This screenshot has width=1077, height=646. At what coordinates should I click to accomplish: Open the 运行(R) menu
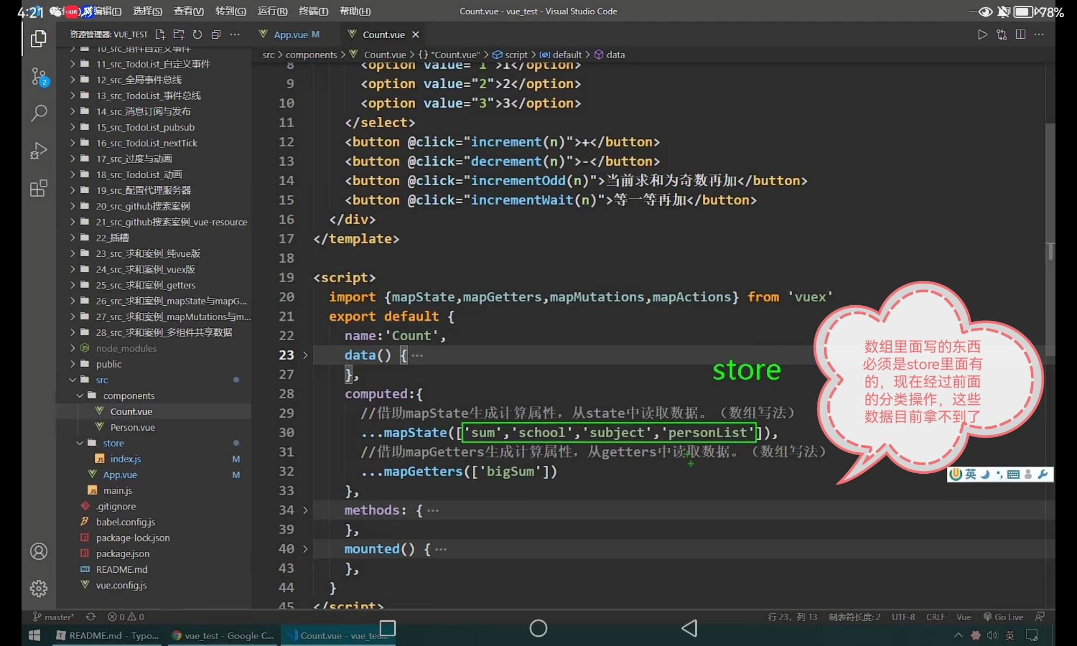click(272, 11)
